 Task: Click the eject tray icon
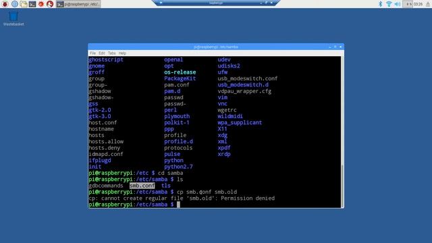click(428, 4)
